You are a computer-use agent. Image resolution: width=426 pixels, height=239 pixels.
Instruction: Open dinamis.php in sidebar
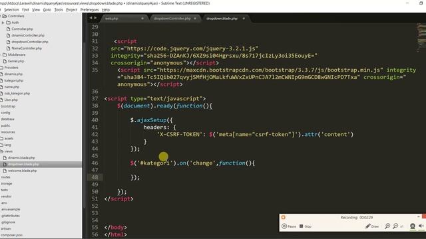coord(13,74)
